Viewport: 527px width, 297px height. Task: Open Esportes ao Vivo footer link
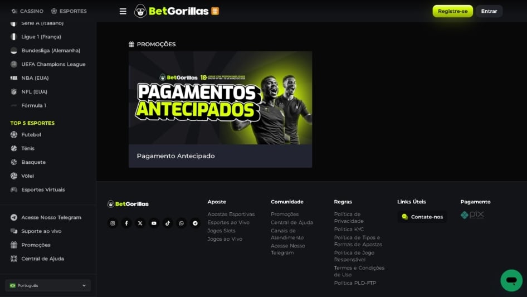pyautogui.click(x=228, y=222)
